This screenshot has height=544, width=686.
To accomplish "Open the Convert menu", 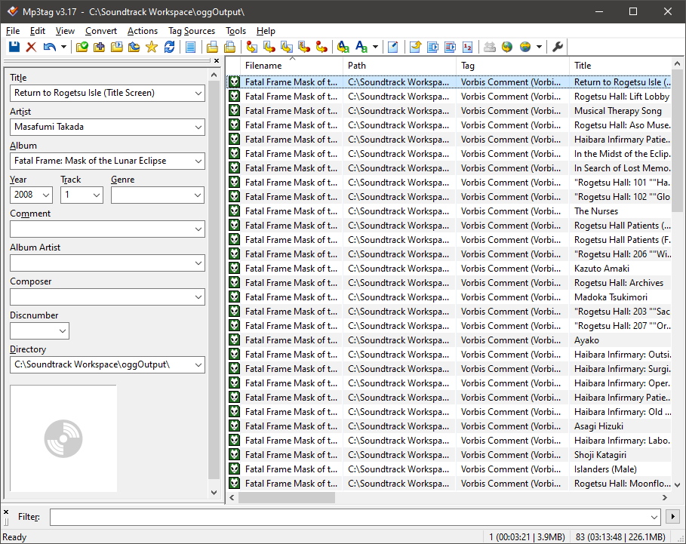I will [101, 31].
